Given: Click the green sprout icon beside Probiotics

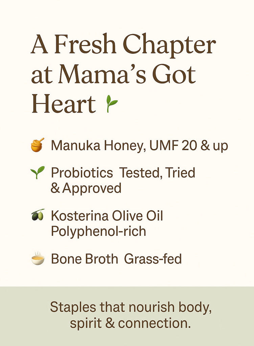Looking at the screenshot, I should pyautogui.click(x=37, y=173).
